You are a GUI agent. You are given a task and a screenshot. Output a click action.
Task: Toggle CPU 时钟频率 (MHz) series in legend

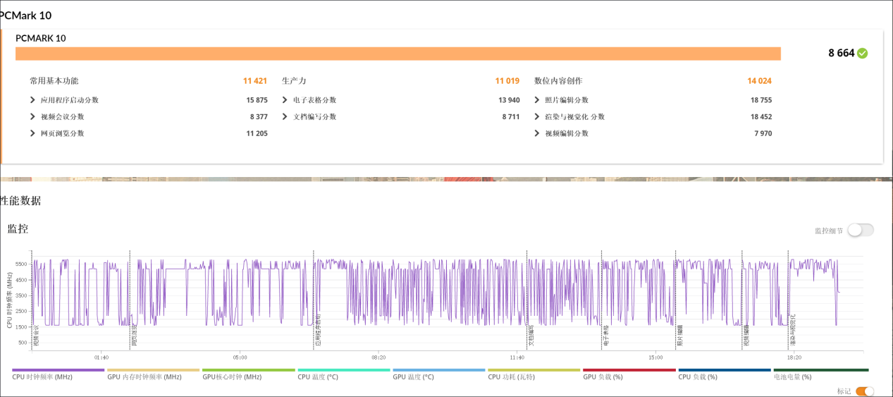[x=42, y=377]
